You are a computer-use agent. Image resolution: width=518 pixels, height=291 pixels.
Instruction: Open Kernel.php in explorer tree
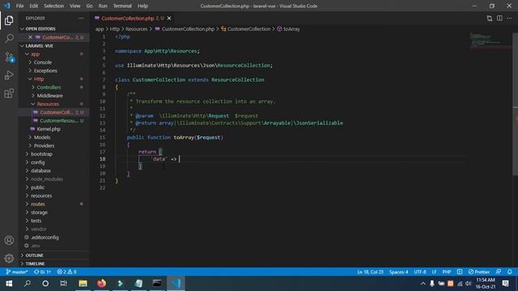click(54, 129)
